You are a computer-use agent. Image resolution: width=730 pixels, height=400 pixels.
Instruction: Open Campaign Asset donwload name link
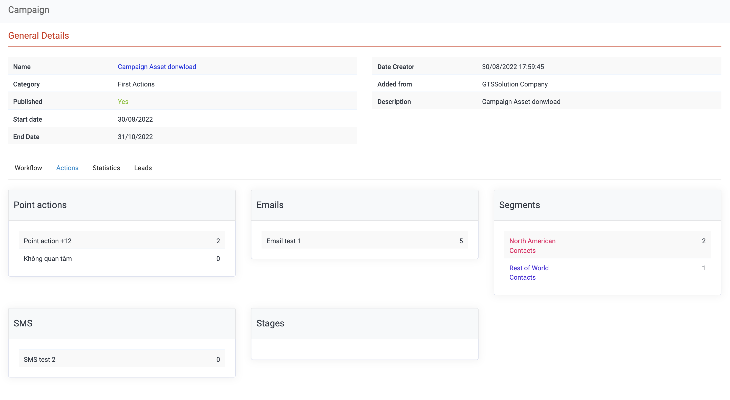click(x=157, y=67)
